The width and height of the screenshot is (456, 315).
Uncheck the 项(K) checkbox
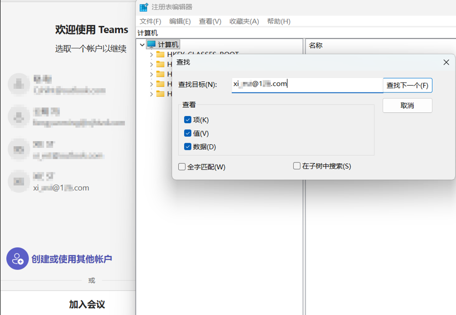(x=188, y=120)
